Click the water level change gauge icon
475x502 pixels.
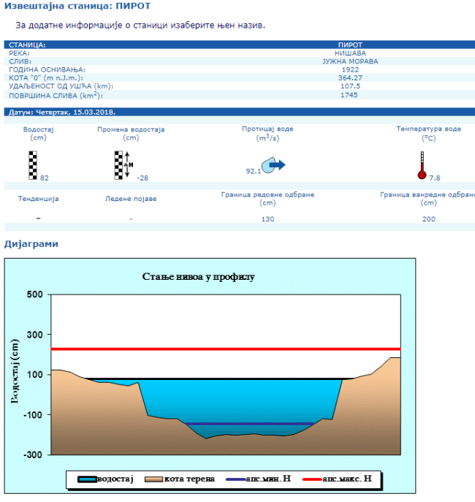coord(120,165)
